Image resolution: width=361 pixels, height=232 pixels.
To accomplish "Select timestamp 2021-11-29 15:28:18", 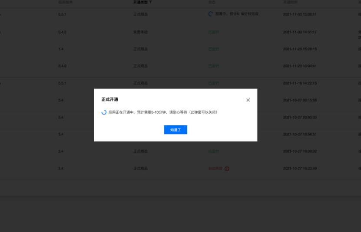I will tap(300, 49).
